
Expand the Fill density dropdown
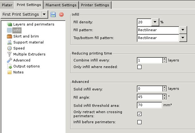tap(154, 22)
